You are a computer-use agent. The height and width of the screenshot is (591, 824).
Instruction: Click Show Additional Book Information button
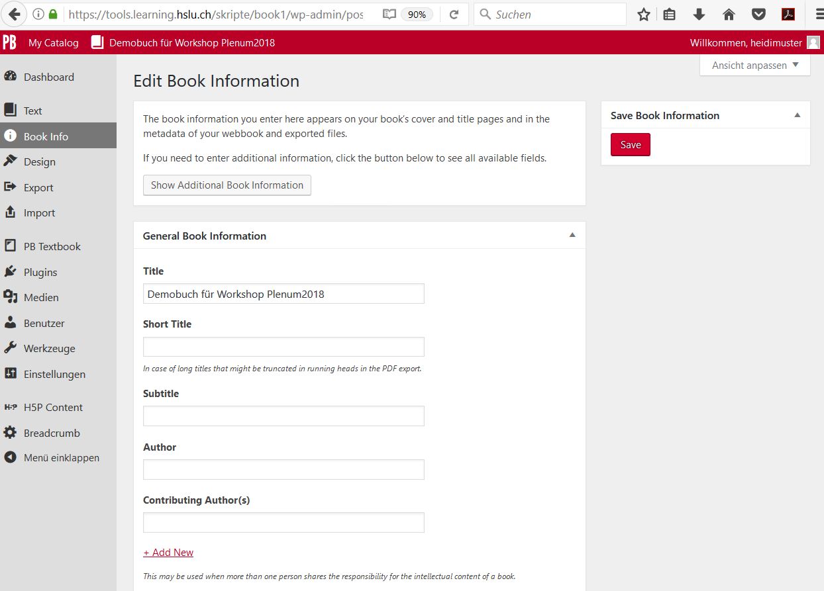(227, 185)
